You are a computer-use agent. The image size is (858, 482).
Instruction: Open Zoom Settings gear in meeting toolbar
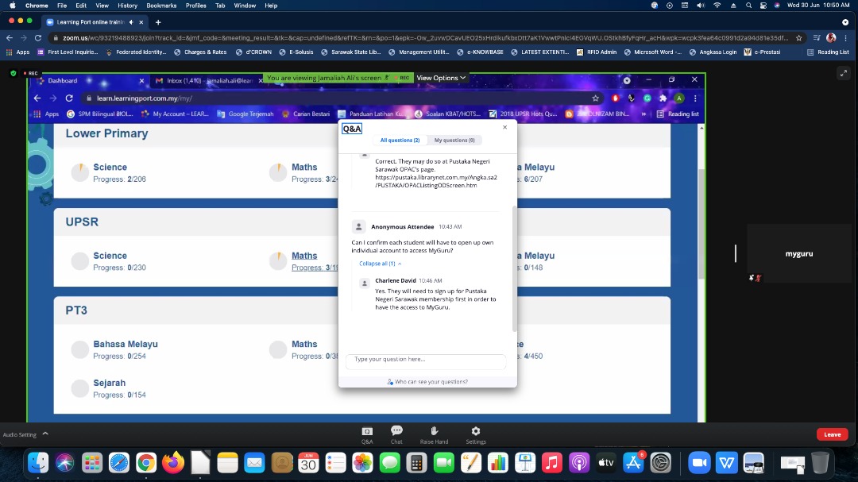coord(476,435)
